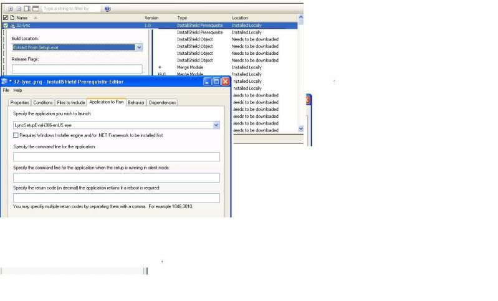This screenshot has width=498, height=301.
Task: Open the application to launch dropdown
Action: tap(216, 125)
